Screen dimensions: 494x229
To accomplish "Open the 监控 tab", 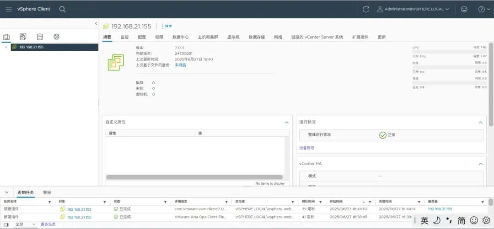I will (x=124, y=37).
